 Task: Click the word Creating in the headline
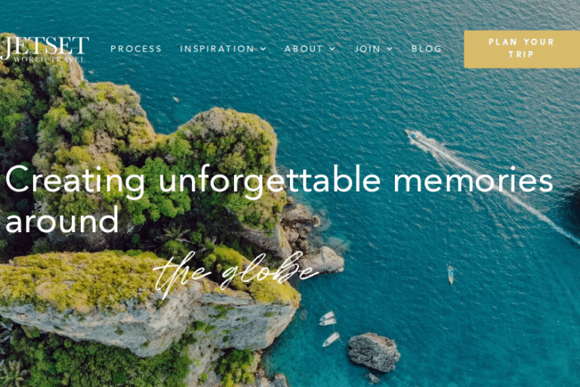click(x=75, y=181)
